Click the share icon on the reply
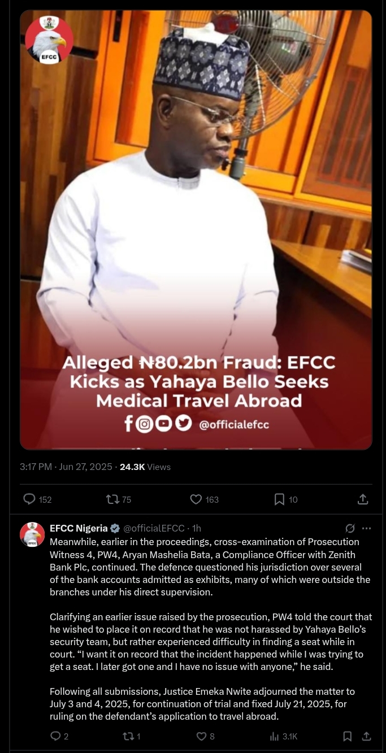Image resolution: width=386 pixels, height=753 pixels. tap(366, 736)
